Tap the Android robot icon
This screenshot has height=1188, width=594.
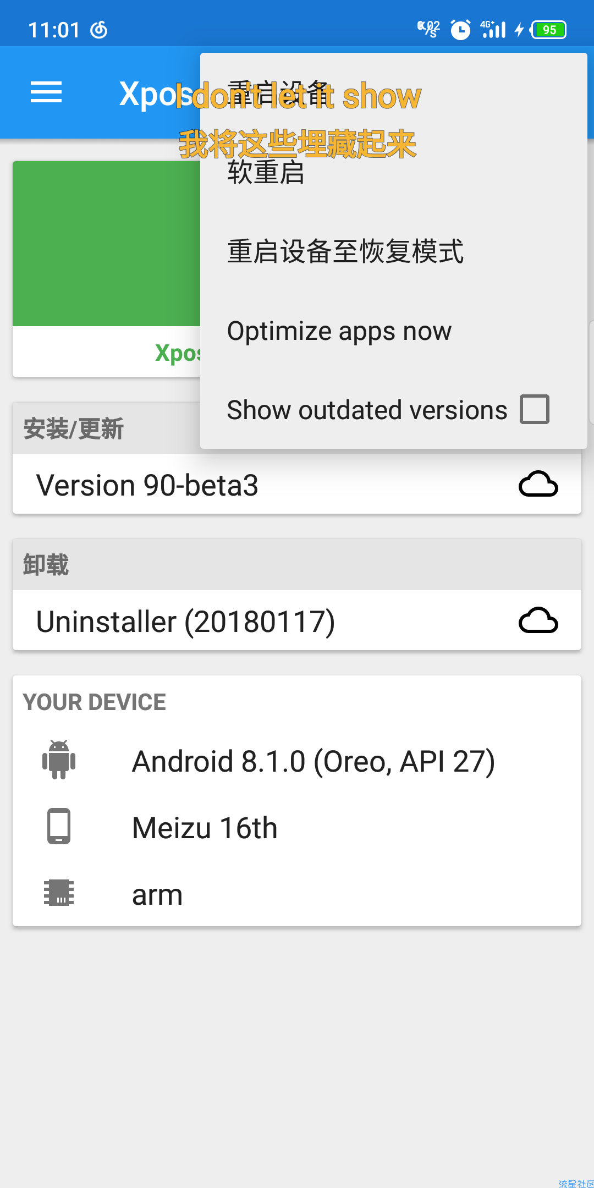tap(59, 760)
